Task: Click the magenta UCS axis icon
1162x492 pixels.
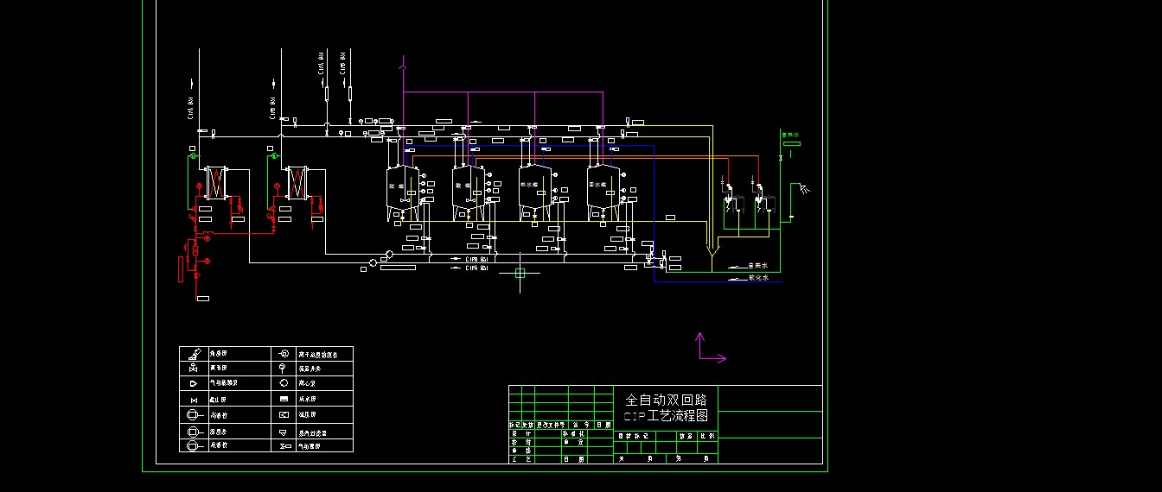Action: tap(711, 348)
